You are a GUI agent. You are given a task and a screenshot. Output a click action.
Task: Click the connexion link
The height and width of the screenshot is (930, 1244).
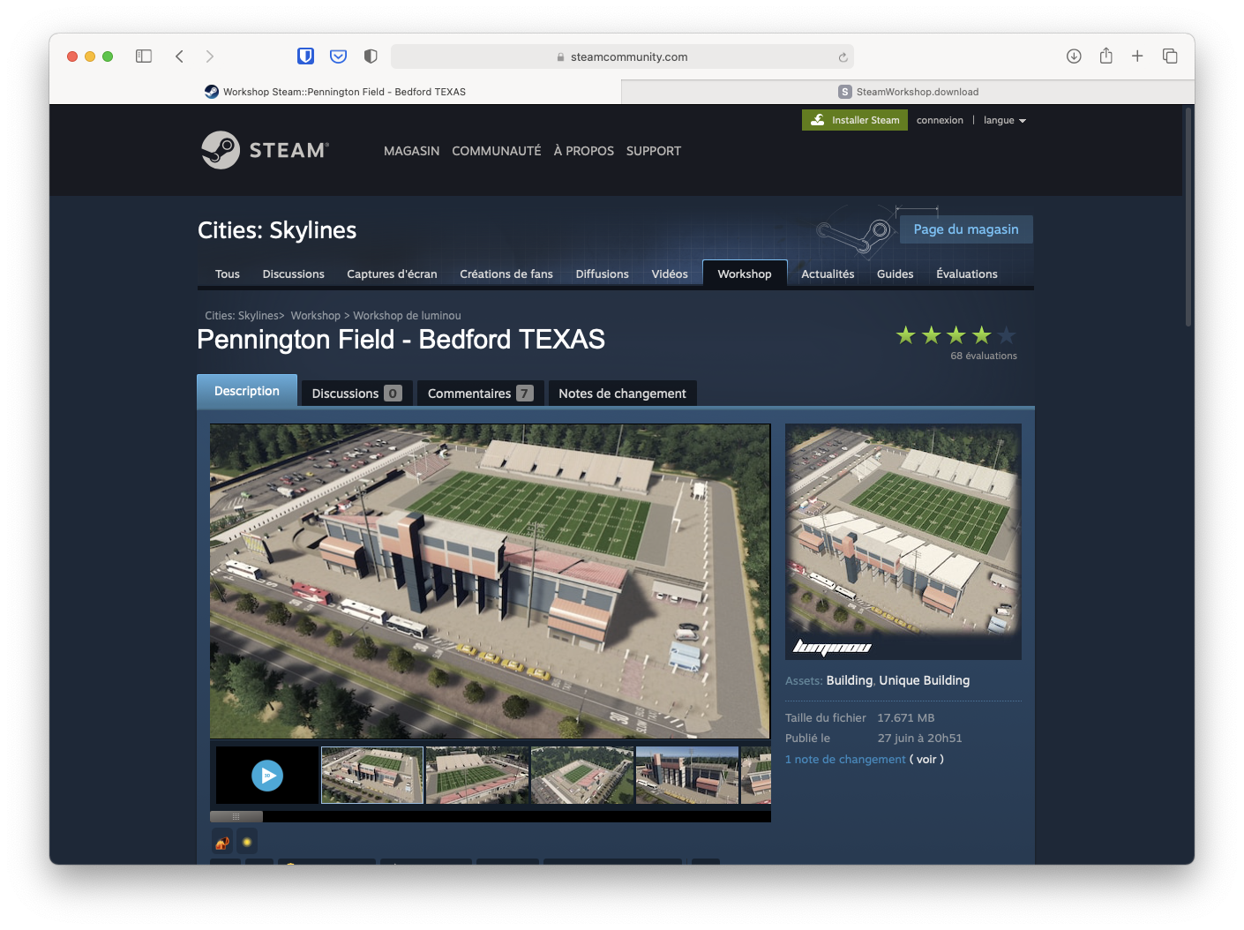pyautogui.click(x=940, y=120)
